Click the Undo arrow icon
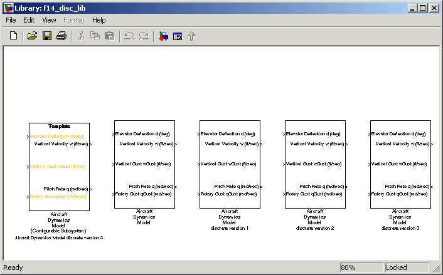 click(x=129, y=36)
